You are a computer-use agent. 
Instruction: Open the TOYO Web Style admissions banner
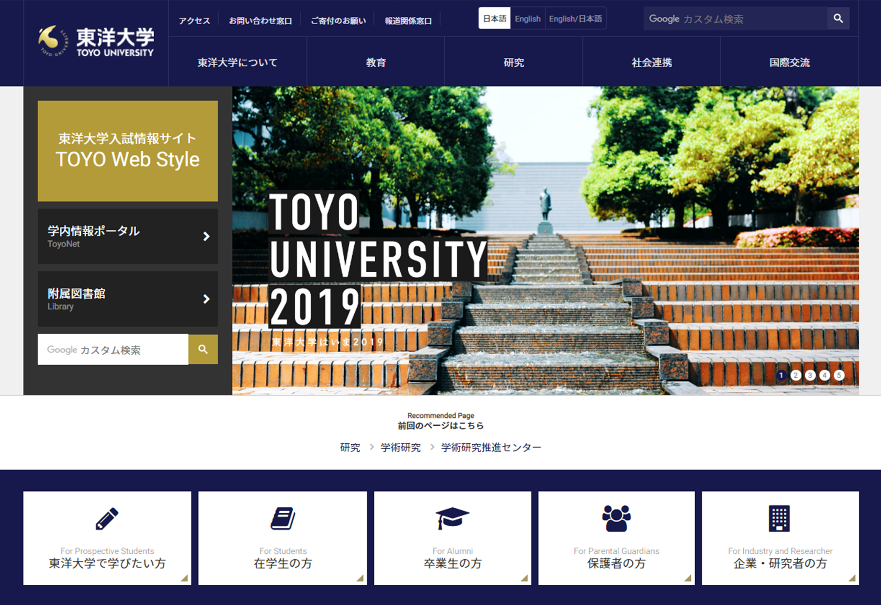[x=128, y=151]
